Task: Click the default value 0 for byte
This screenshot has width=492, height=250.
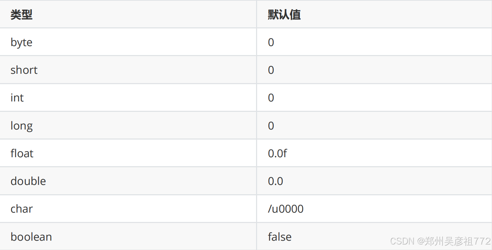Action: tap(271, 42)
